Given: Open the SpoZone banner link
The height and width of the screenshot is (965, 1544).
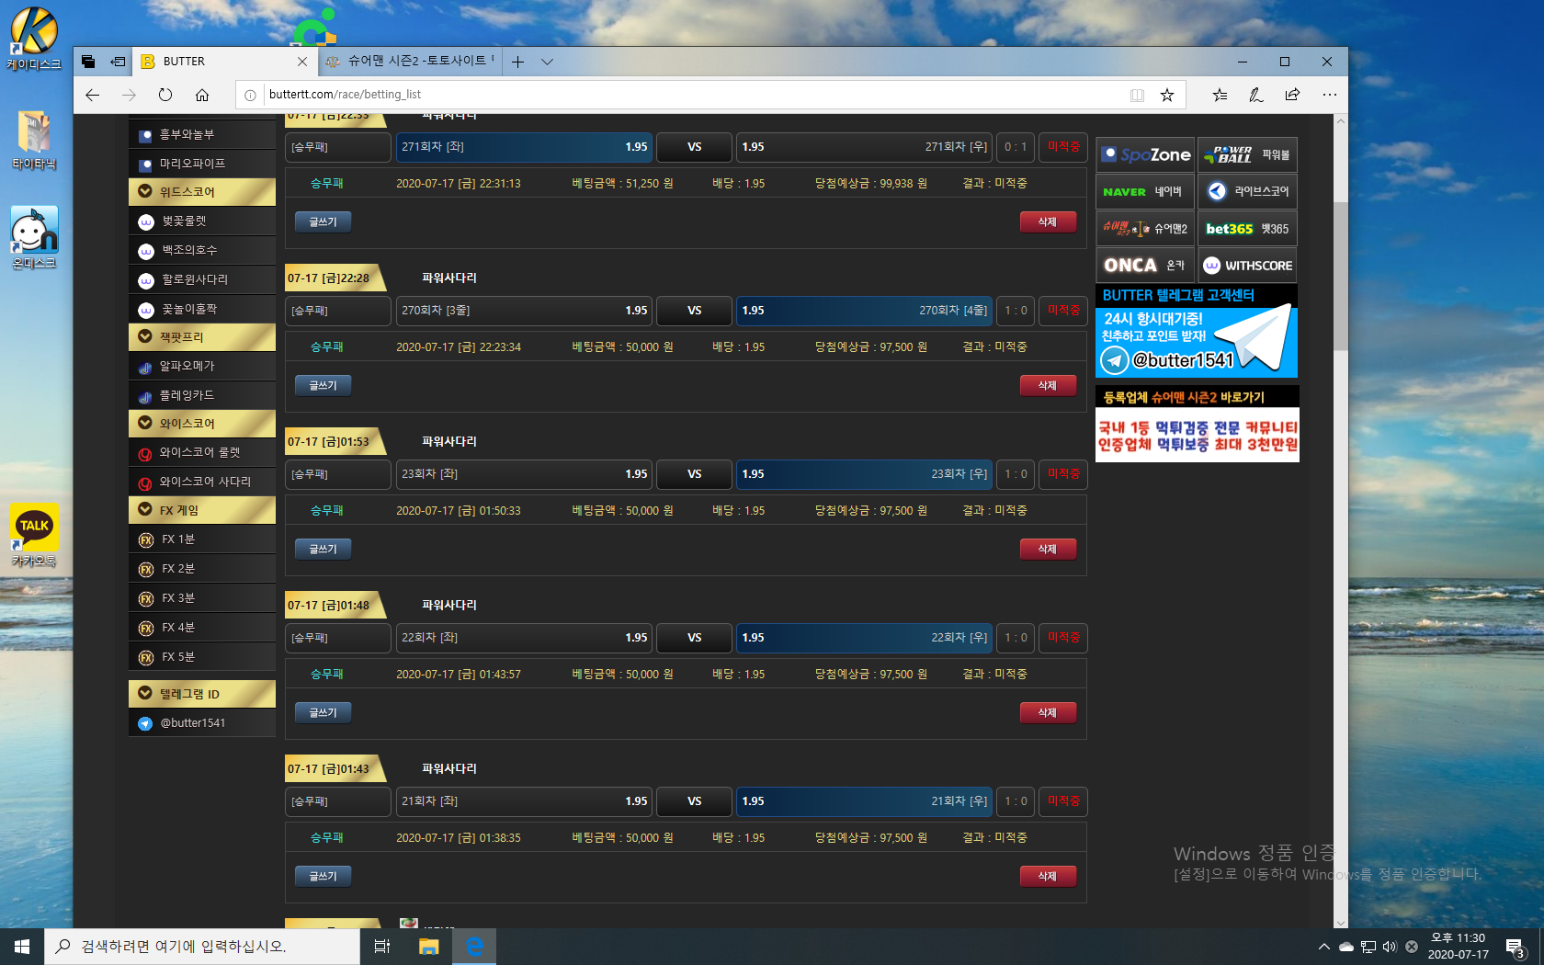Looking at the screenshot, I should click(x=1145, y=155).
